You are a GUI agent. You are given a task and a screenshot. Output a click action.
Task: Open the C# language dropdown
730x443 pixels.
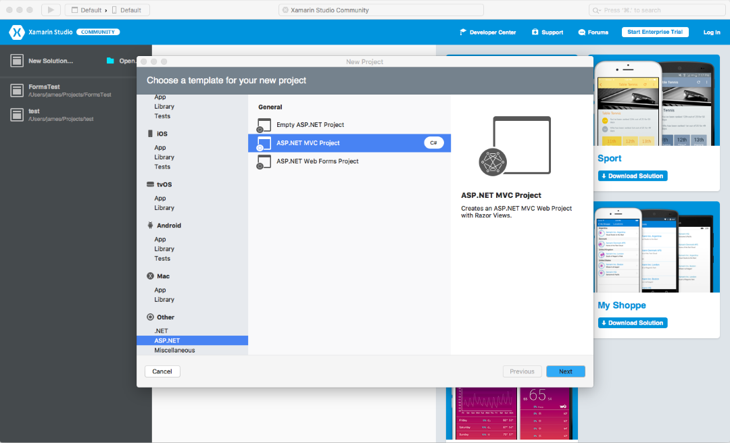(433, 143)
